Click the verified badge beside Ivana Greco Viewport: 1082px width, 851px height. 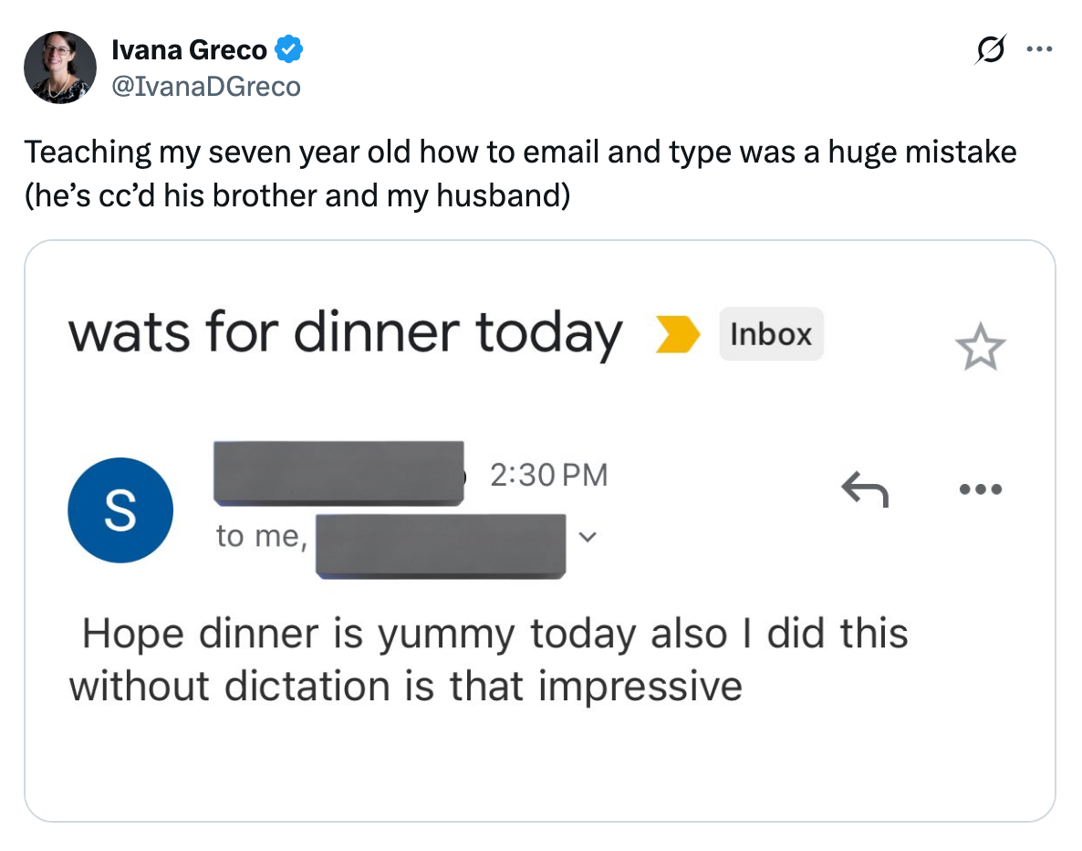pyautogui.click(x=289, y=49)
